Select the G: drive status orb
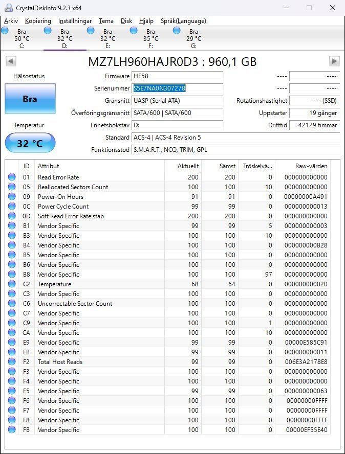 [x=177, y=31]
